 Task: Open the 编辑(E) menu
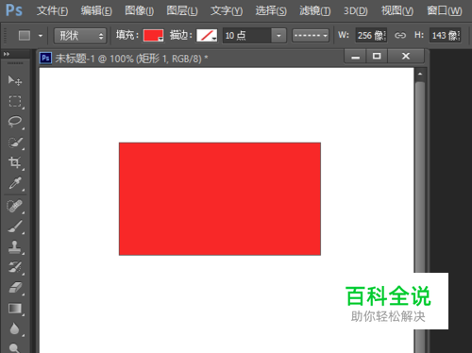(x=96, y=11)
